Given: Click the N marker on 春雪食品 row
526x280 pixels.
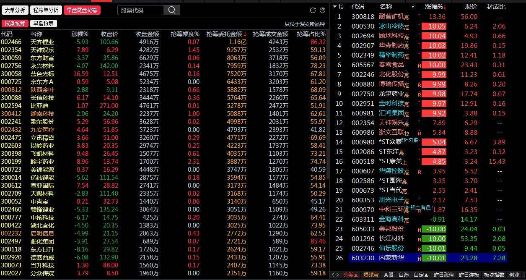Looking at the screenshot, I should coord(420,66).
